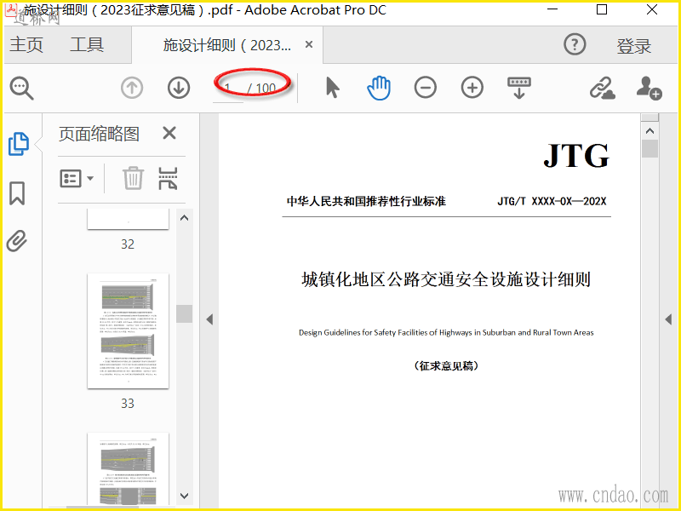Maximize the Acrobat window
Viewport: 681px width, 511px height.
[x=602, y=9]
